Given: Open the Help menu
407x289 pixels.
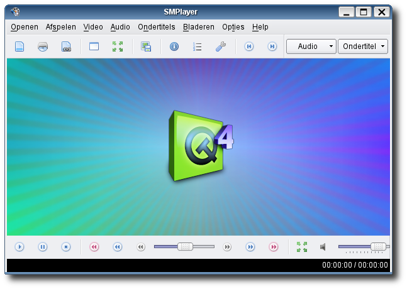Looking at the screenshot, I should tap(260, 27).
